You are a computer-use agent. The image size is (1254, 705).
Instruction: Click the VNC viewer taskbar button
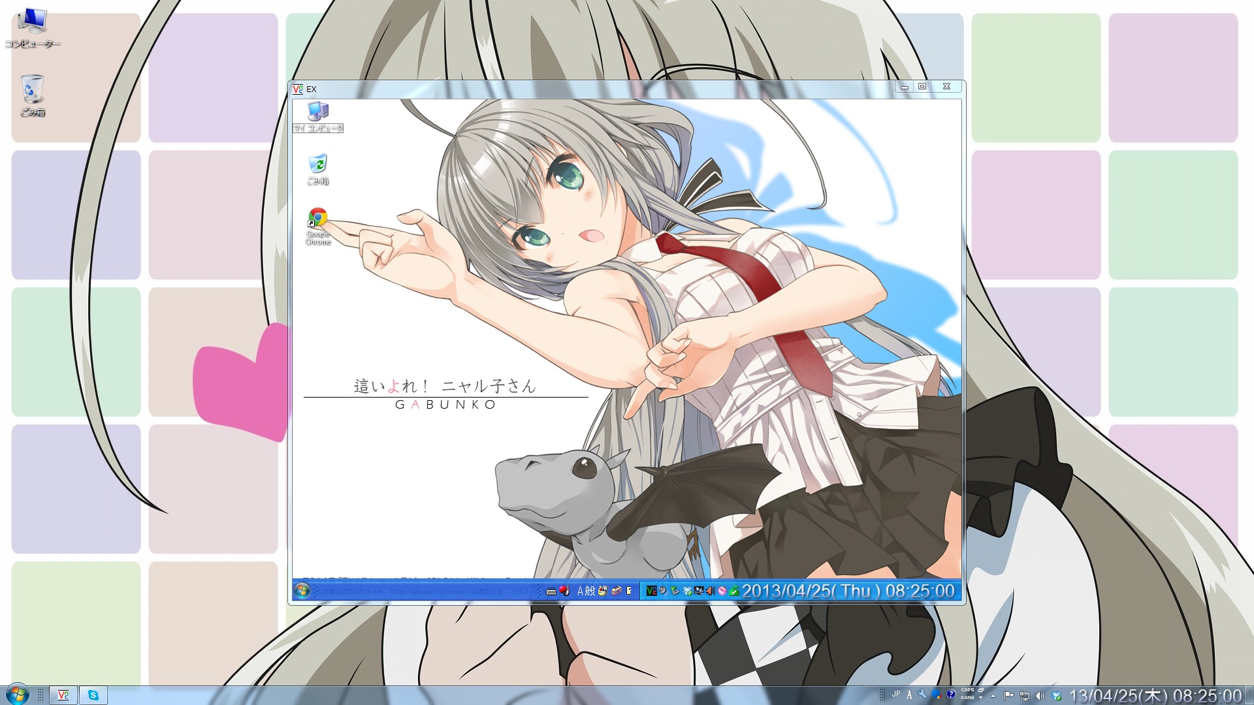[63, 695]
